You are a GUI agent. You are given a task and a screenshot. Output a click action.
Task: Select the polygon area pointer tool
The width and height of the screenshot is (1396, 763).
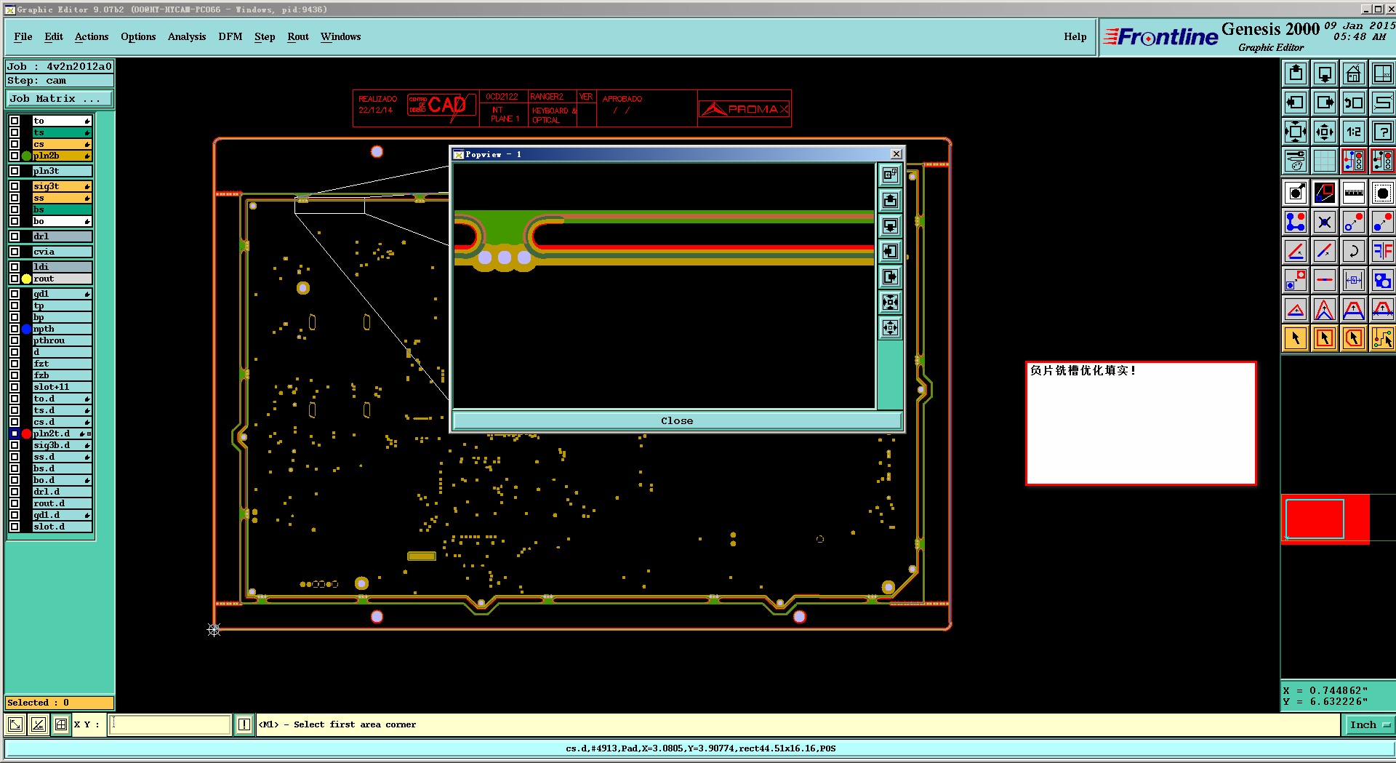tap(1354, 338)
